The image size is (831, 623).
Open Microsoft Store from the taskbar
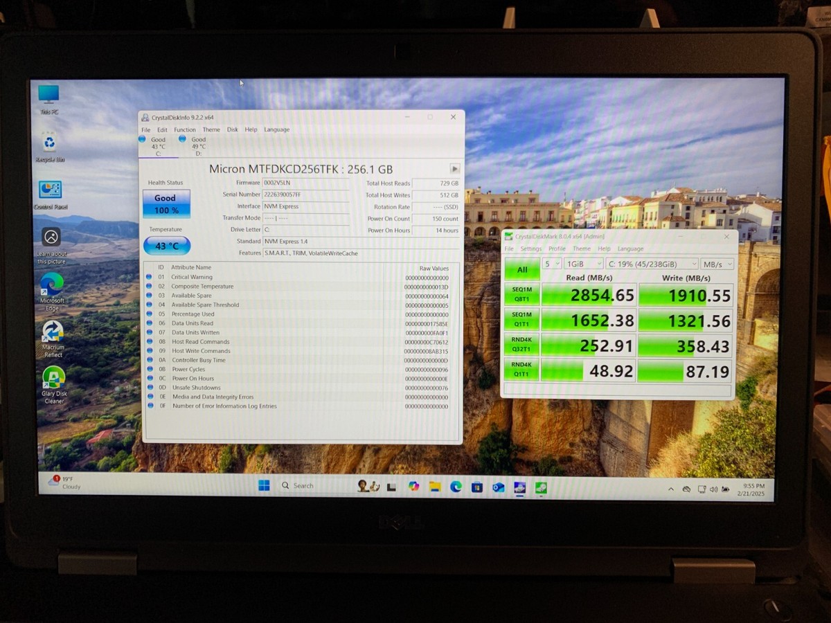click(477, 487)
